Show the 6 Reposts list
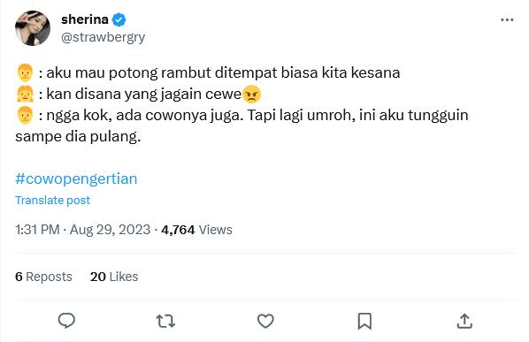This screenshot has width=529, height=342. coord(43,277)
